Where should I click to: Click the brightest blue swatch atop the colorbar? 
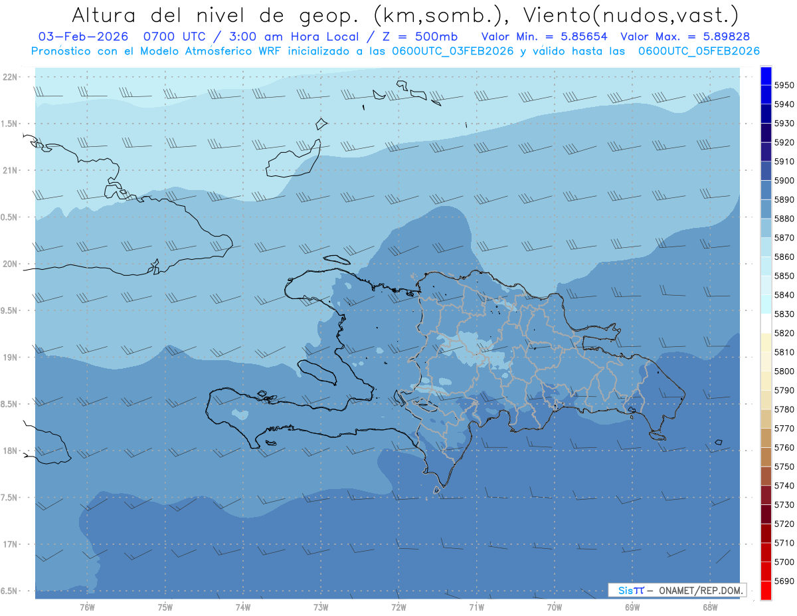click(x=766, y=76)
